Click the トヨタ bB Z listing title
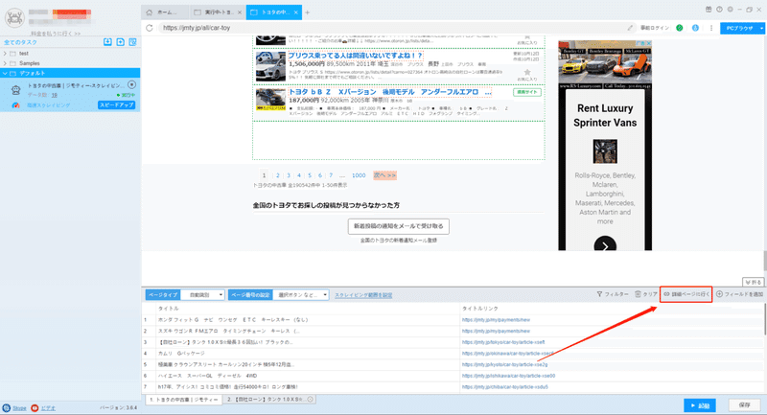This screenshot has height=415, width=767. point(390,92)
